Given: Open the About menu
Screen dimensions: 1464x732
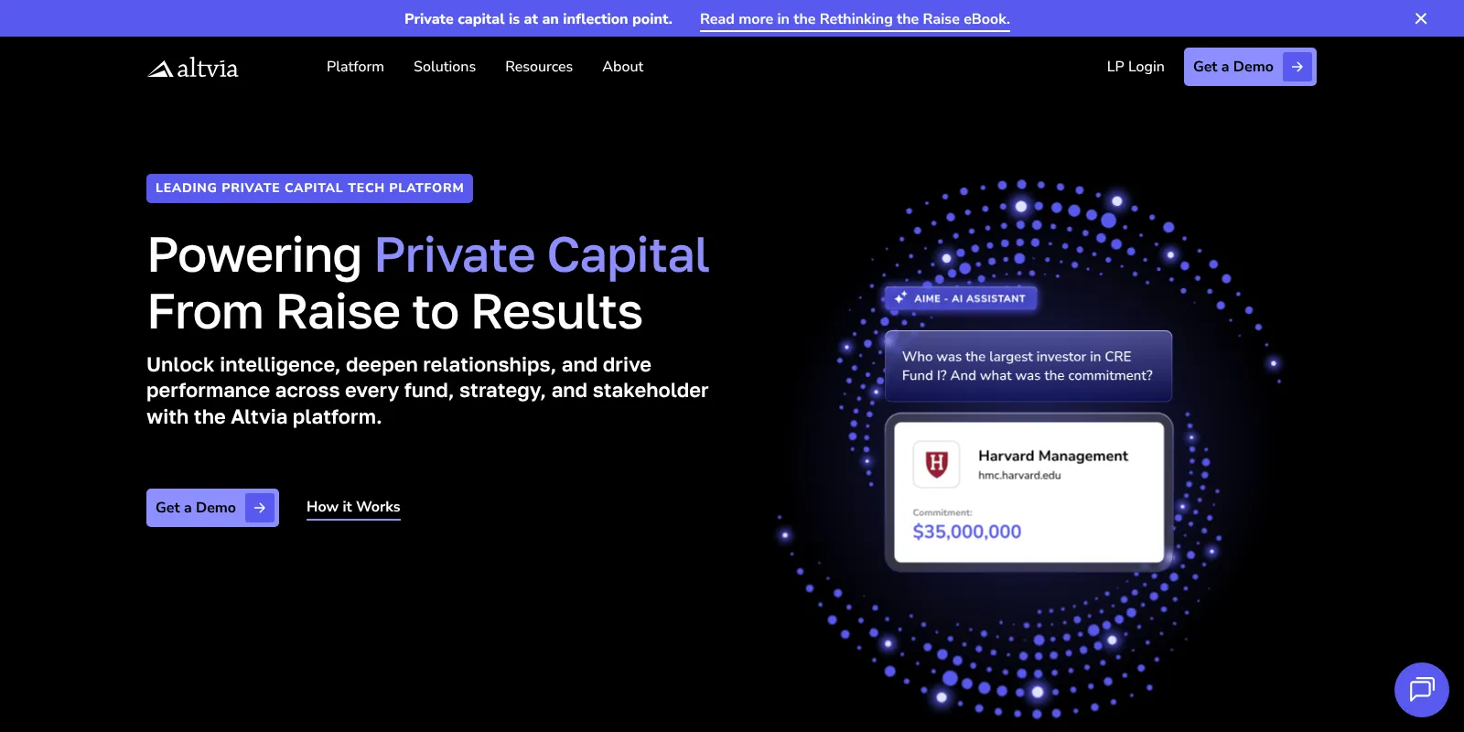Looking at the screenshot, I should [x=623, y=67].
